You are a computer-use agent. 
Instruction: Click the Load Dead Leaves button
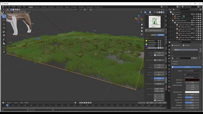click(x=155, y=30)
